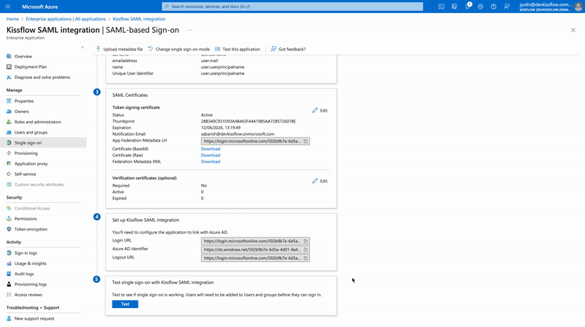Copy the Login URL value

(306, 241)
